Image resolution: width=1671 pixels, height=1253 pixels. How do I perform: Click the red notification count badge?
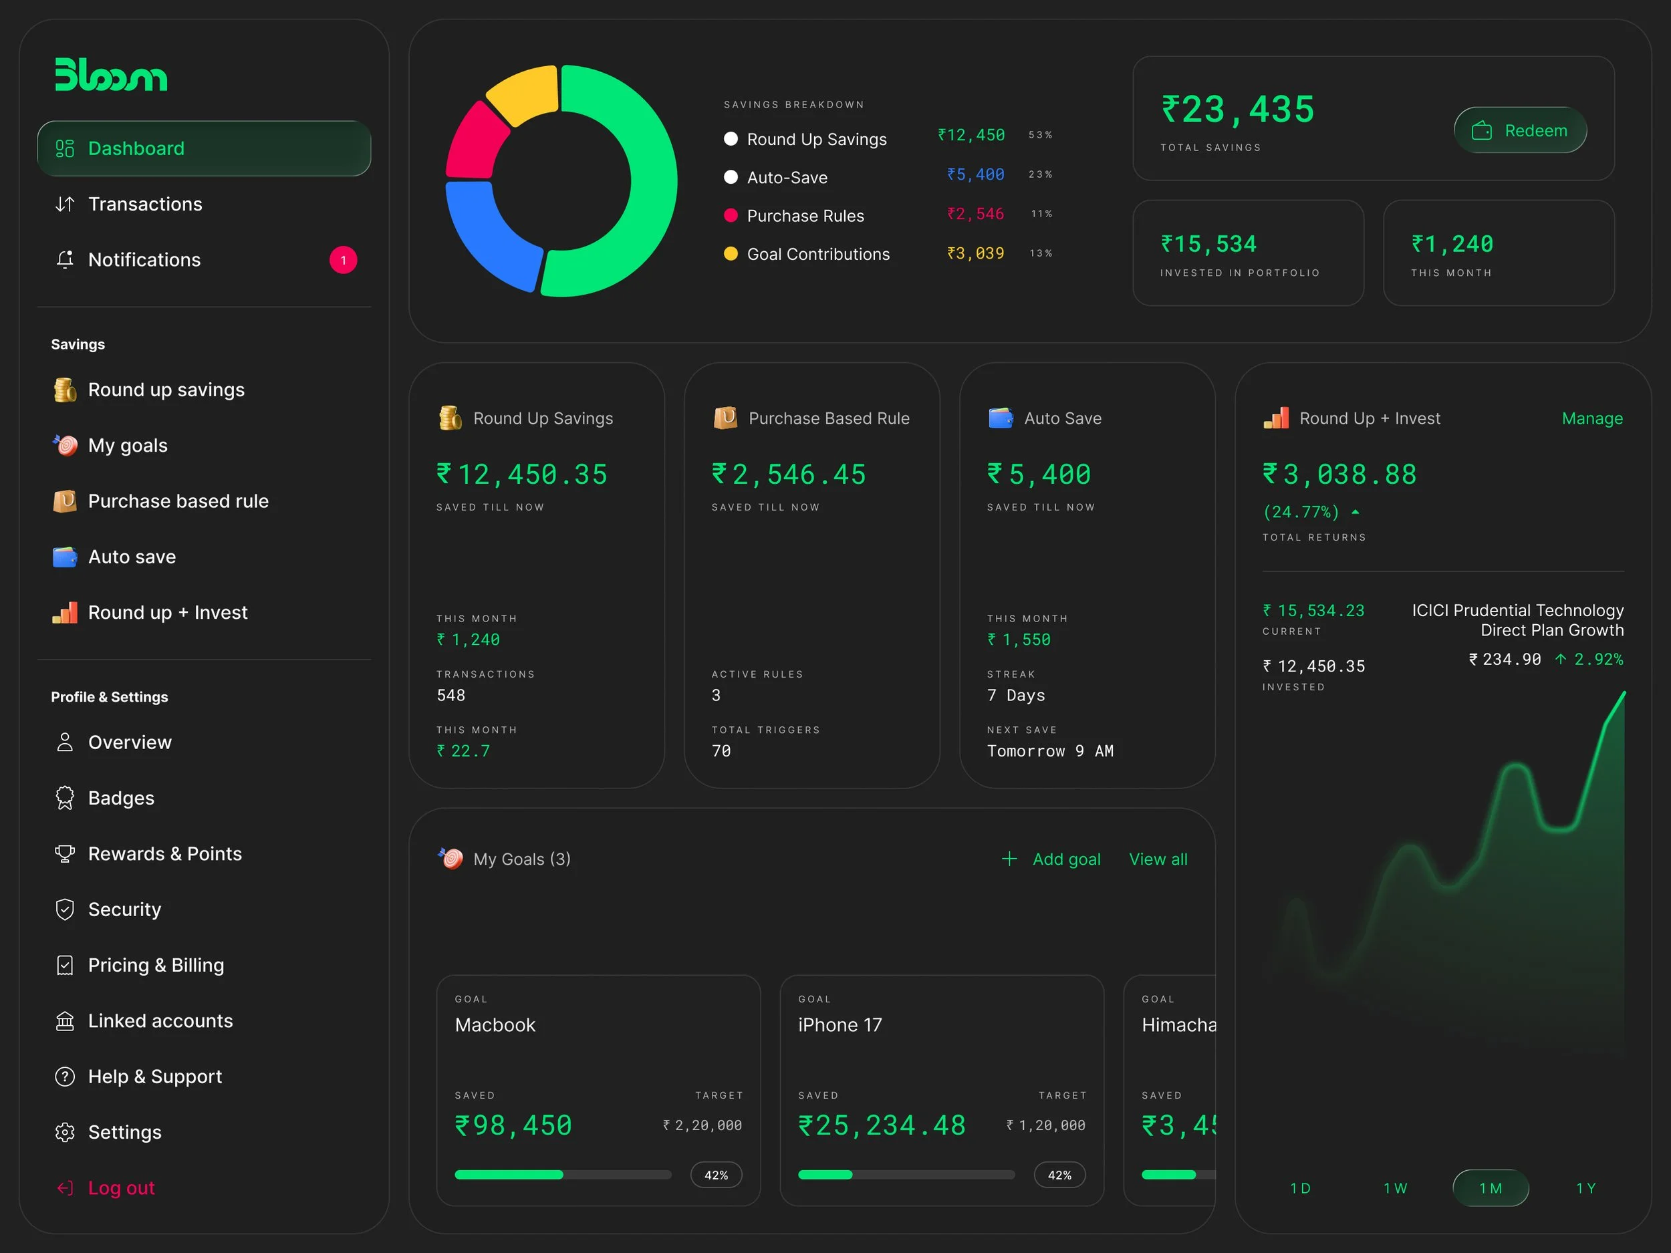click(343, 261)
